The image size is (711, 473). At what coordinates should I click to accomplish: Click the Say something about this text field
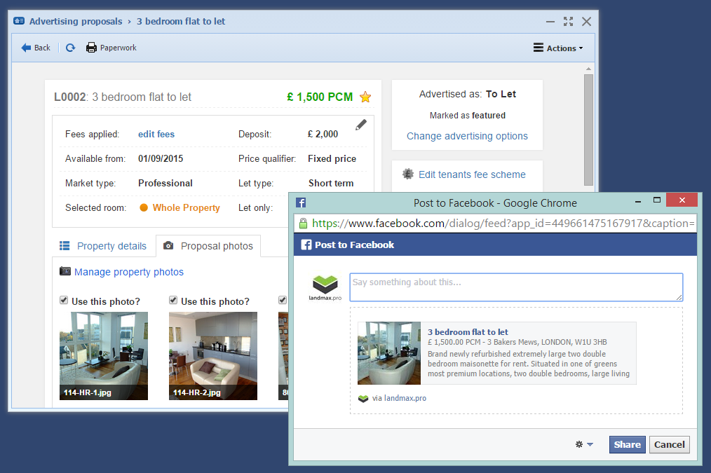[x=516, y=287]
